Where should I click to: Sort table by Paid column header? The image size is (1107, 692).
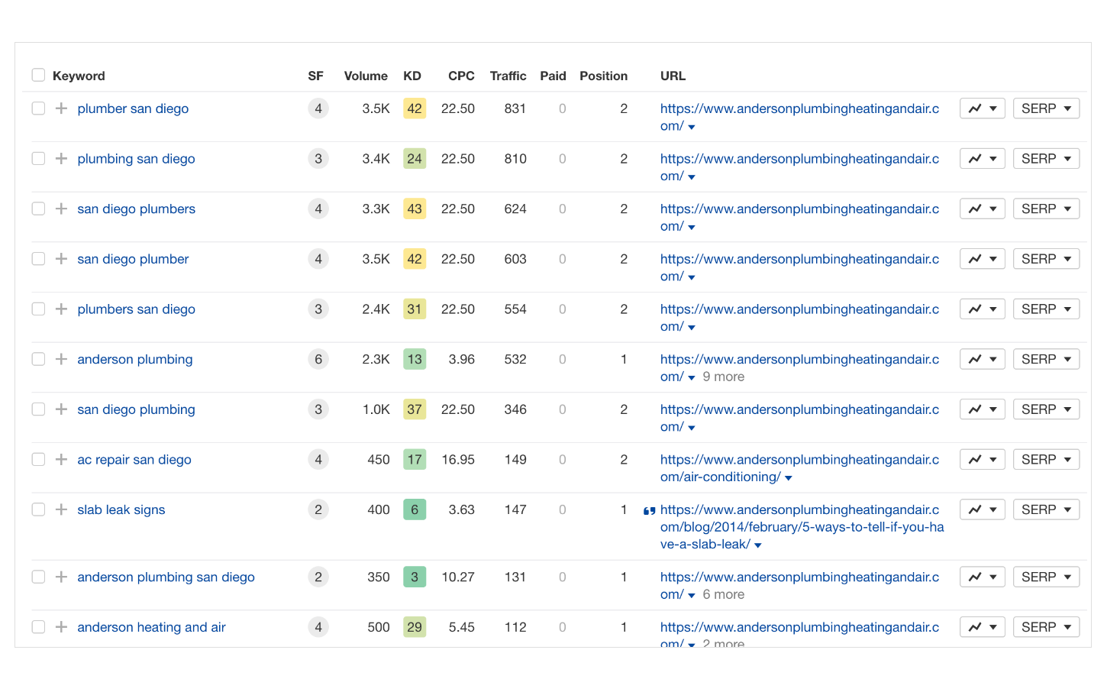coord(553,76)
